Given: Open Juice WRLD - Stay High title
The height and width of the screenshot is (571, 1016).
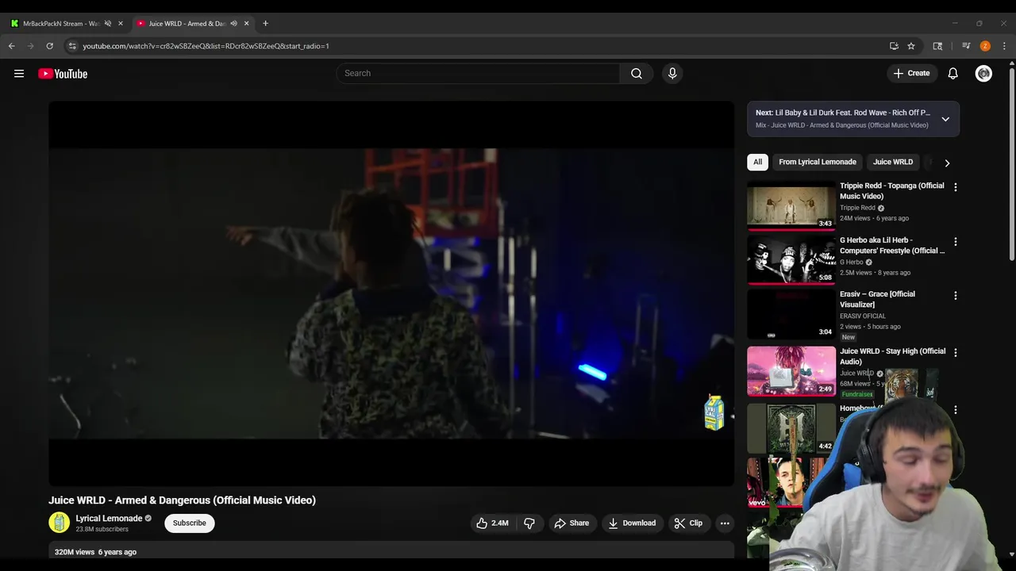Looking at the screenshot, I should pyautogui.click(x=892, y=357).
